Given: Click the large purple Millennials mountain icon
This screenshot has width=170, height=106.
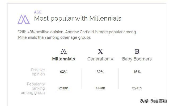Looking at the screenshot, I should (x=24, y=19).
